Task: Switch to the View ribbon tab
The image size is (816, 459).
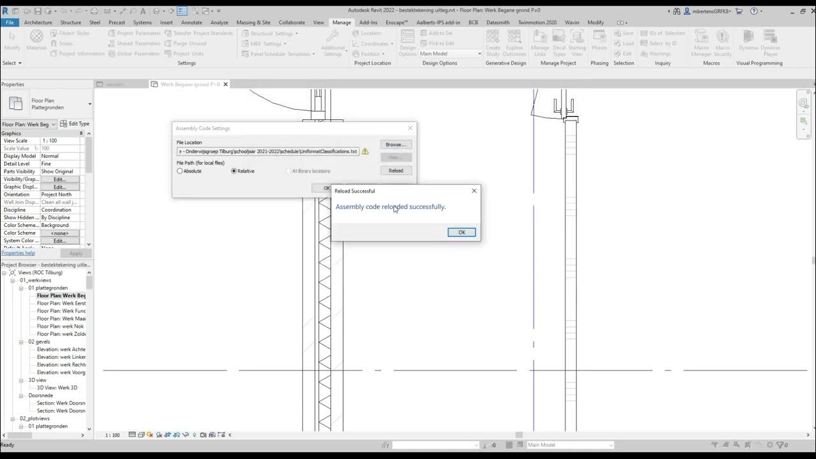Action: pos(319,22)
